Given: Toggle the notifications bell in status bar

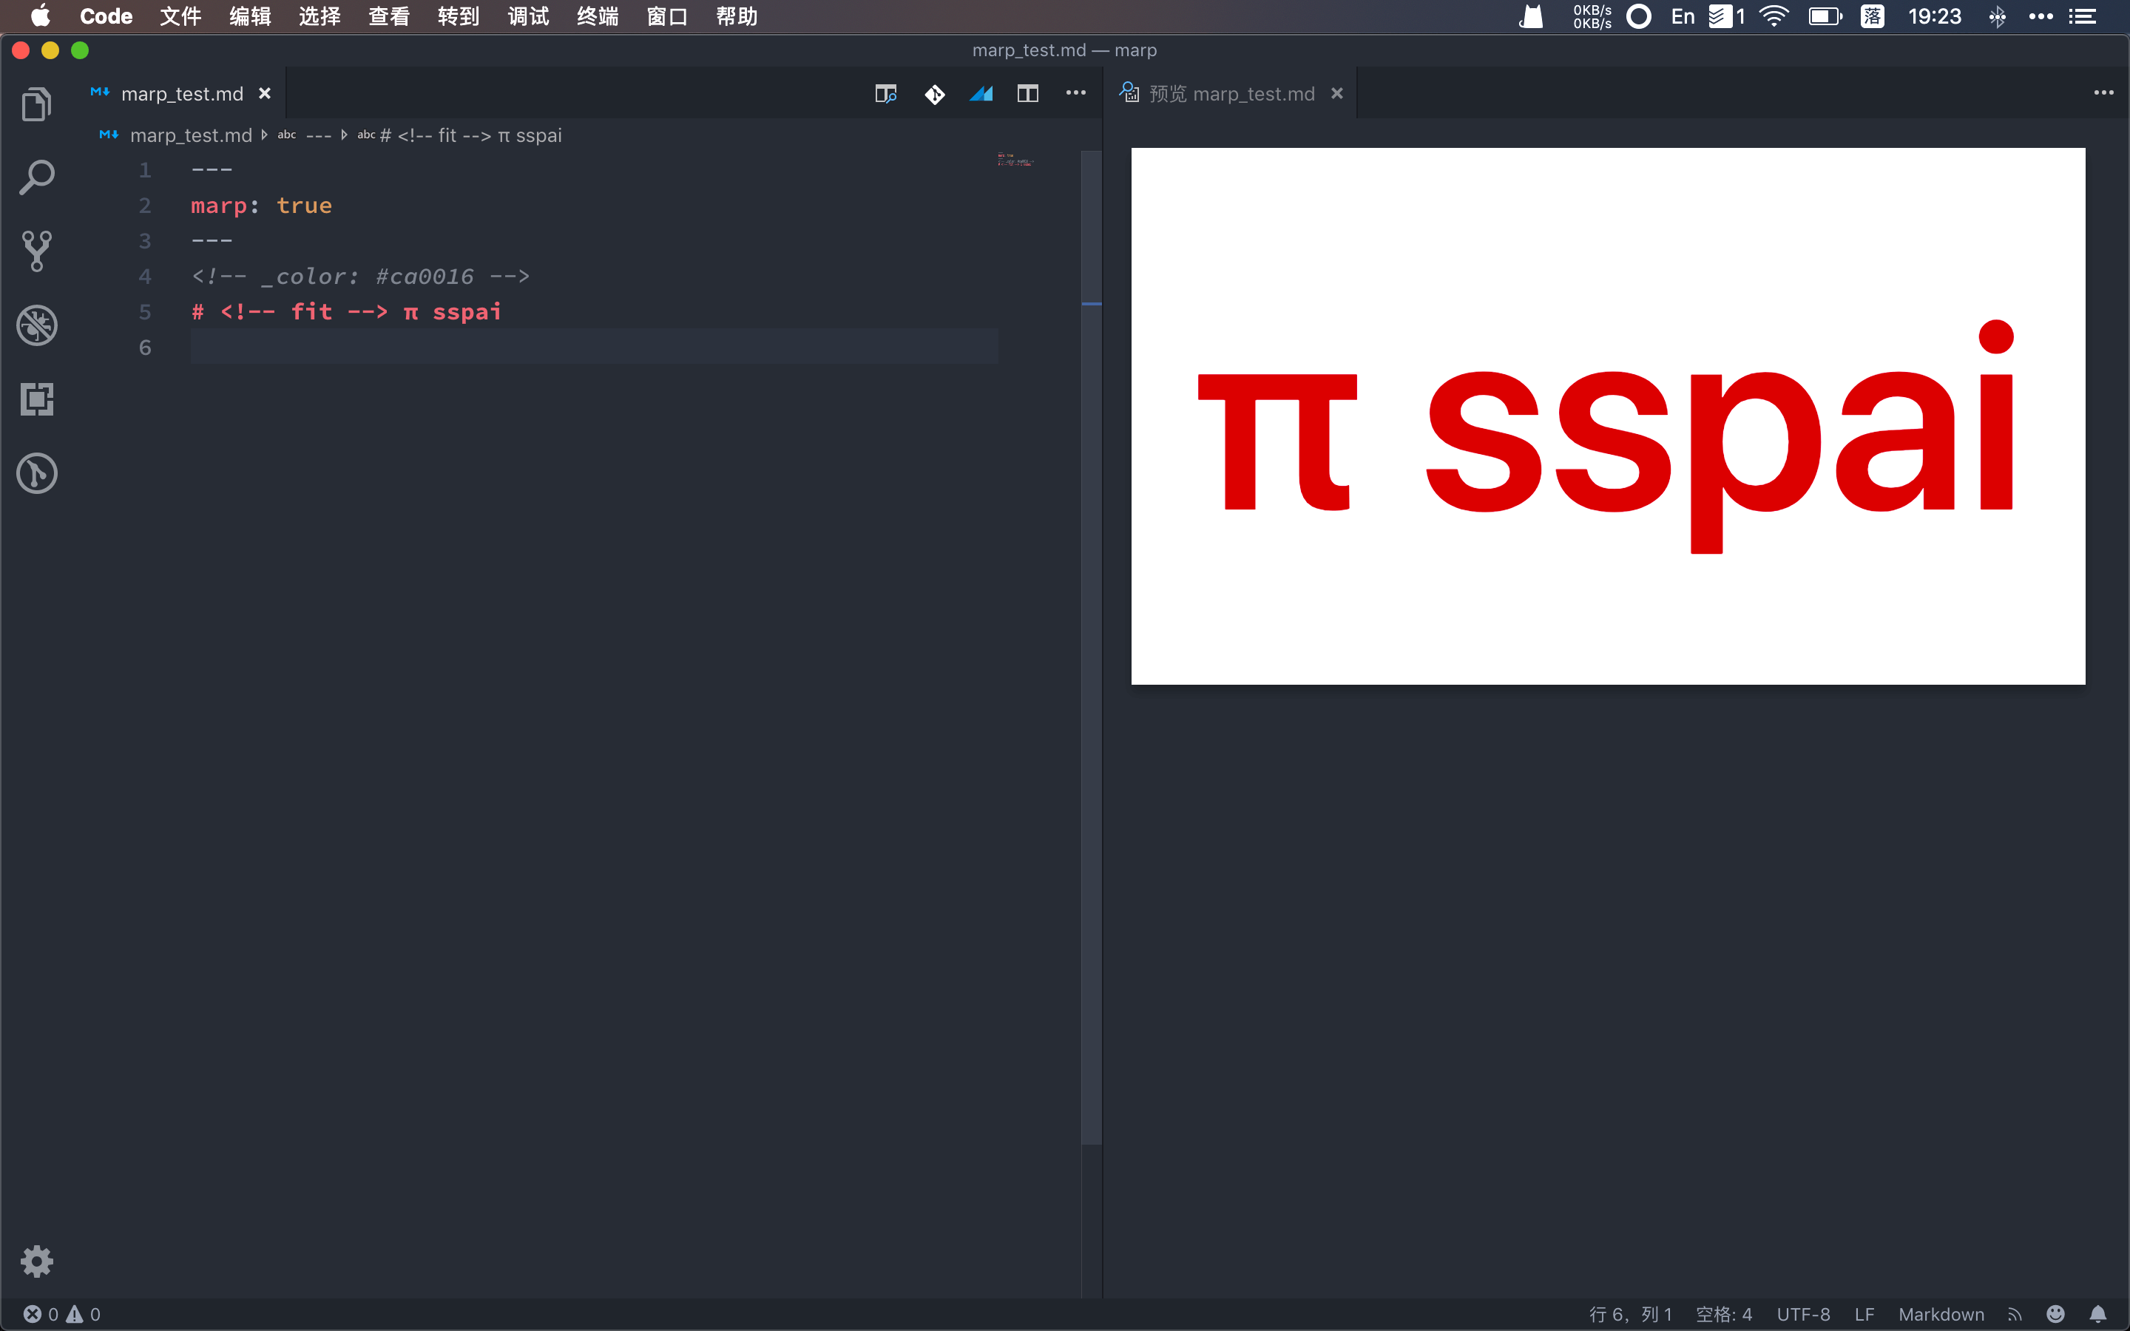Looking at the screenshot, I should click(x=2097, y=1314).
